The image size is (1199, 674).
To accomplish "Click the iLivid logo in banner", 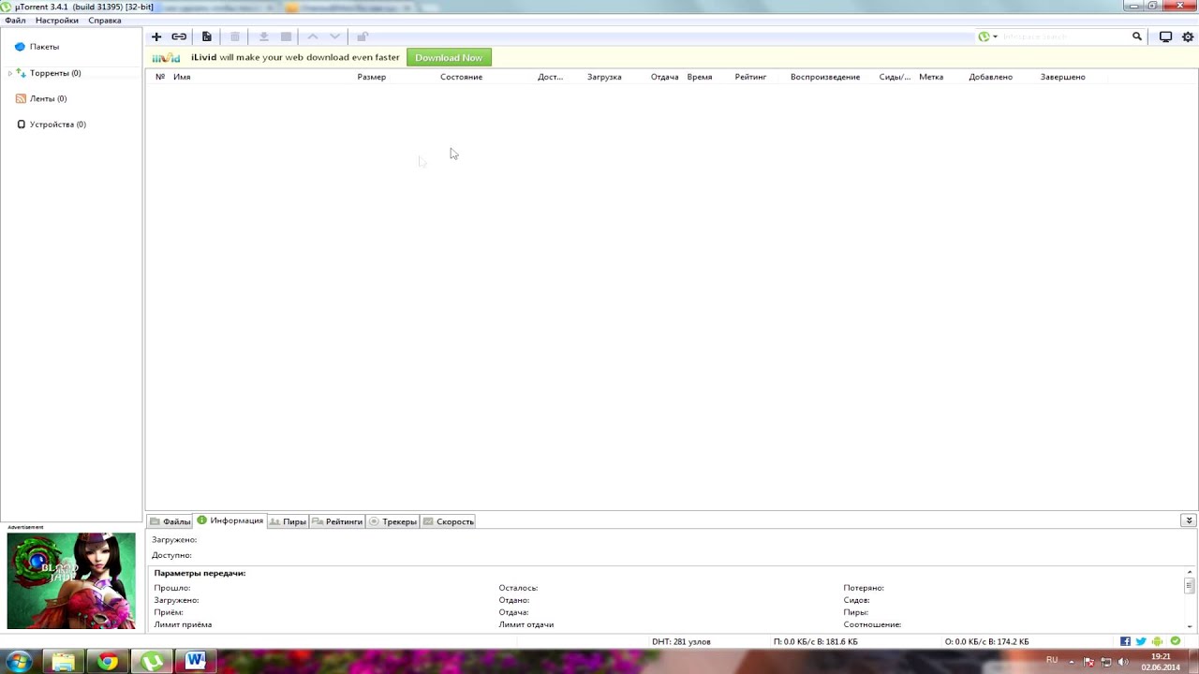I will [x=166, y=58].
